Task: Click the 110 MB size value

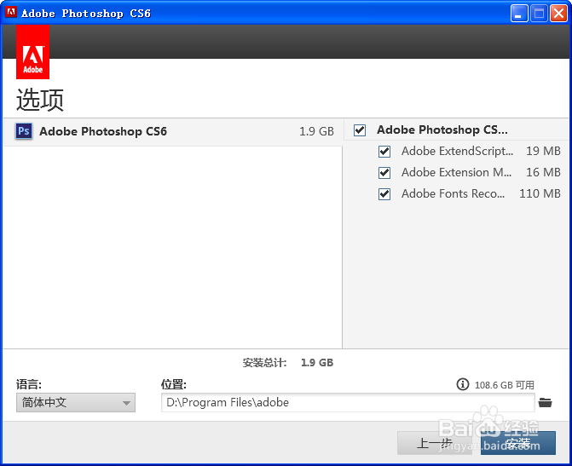Action: 540,193
